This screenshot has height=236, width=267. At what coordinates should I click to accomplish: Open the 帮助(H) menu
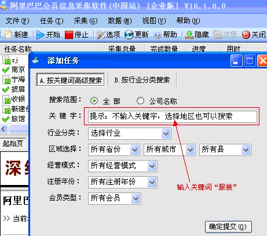[x=188, y=21]
